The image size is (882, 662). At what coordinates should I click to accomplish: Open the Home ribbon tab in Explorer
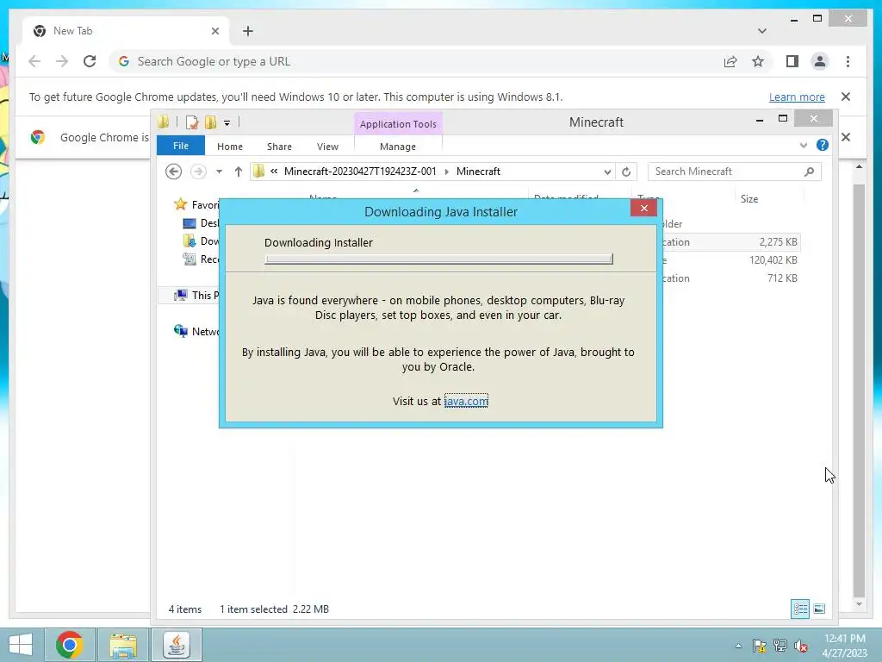pos(229,147)
